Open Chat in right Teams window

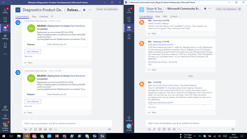tap(129, 19)
